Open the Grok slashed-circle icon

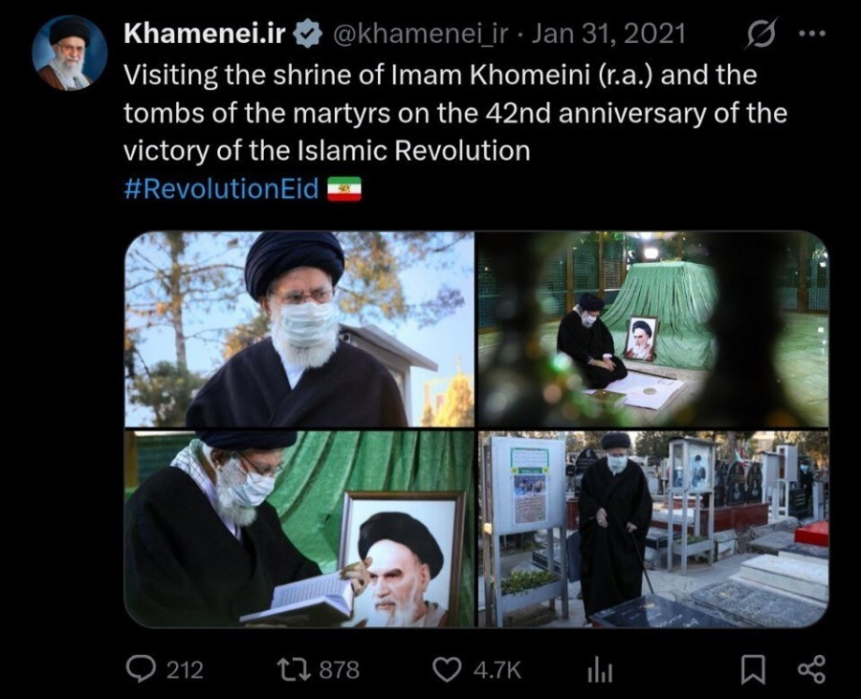(x=762, y=34)
